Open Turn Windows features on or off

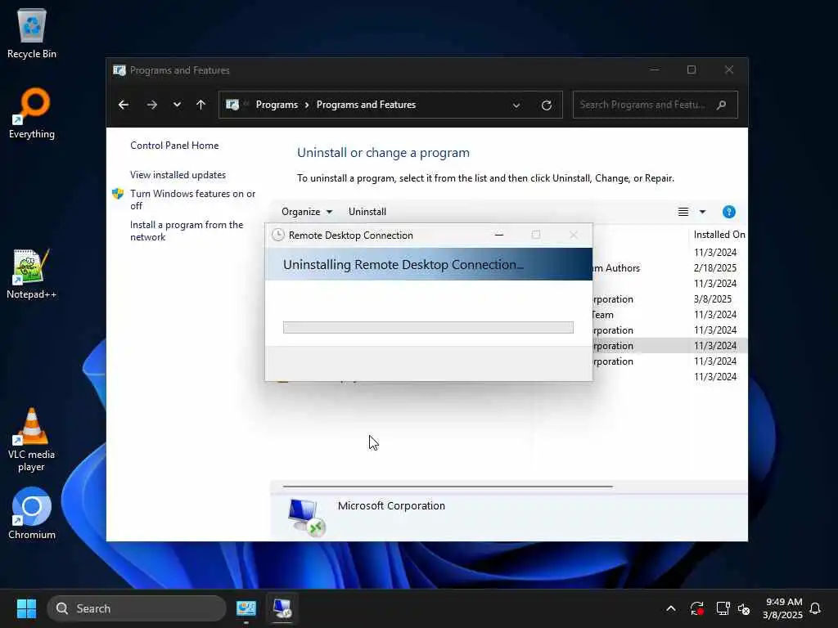point(192,200)
